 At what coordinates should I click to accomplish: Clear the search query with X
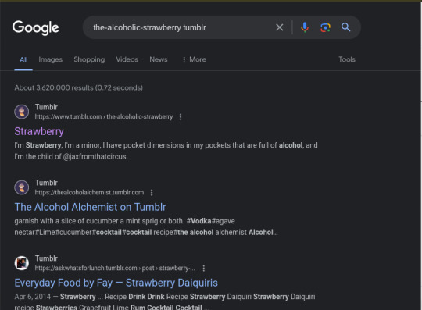coord(280,27)
